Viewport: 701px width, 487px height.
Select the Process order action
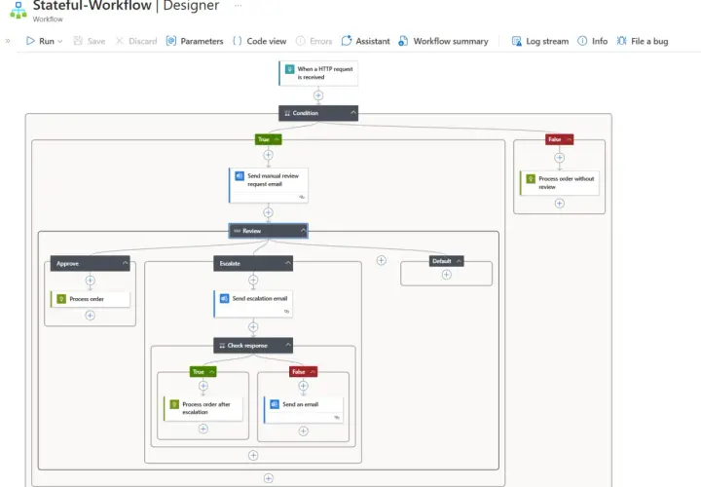point(91,299)
